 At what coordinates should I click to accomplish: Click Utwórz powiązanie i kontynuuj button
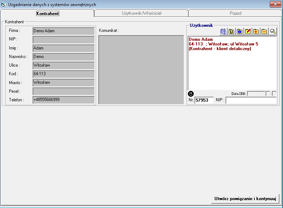pos(245,198)
